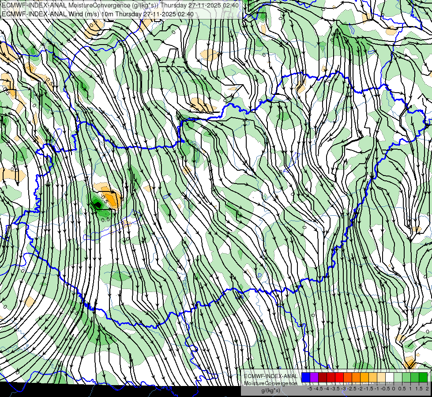
Task: Click the darkest red swatch between -4.5 and -4
Action: [323, 377]
